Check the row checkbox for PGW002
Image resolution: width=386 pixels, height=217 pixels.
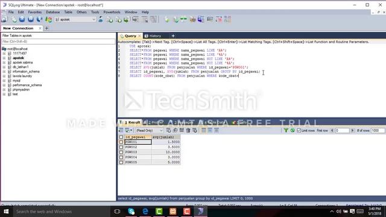121,147
